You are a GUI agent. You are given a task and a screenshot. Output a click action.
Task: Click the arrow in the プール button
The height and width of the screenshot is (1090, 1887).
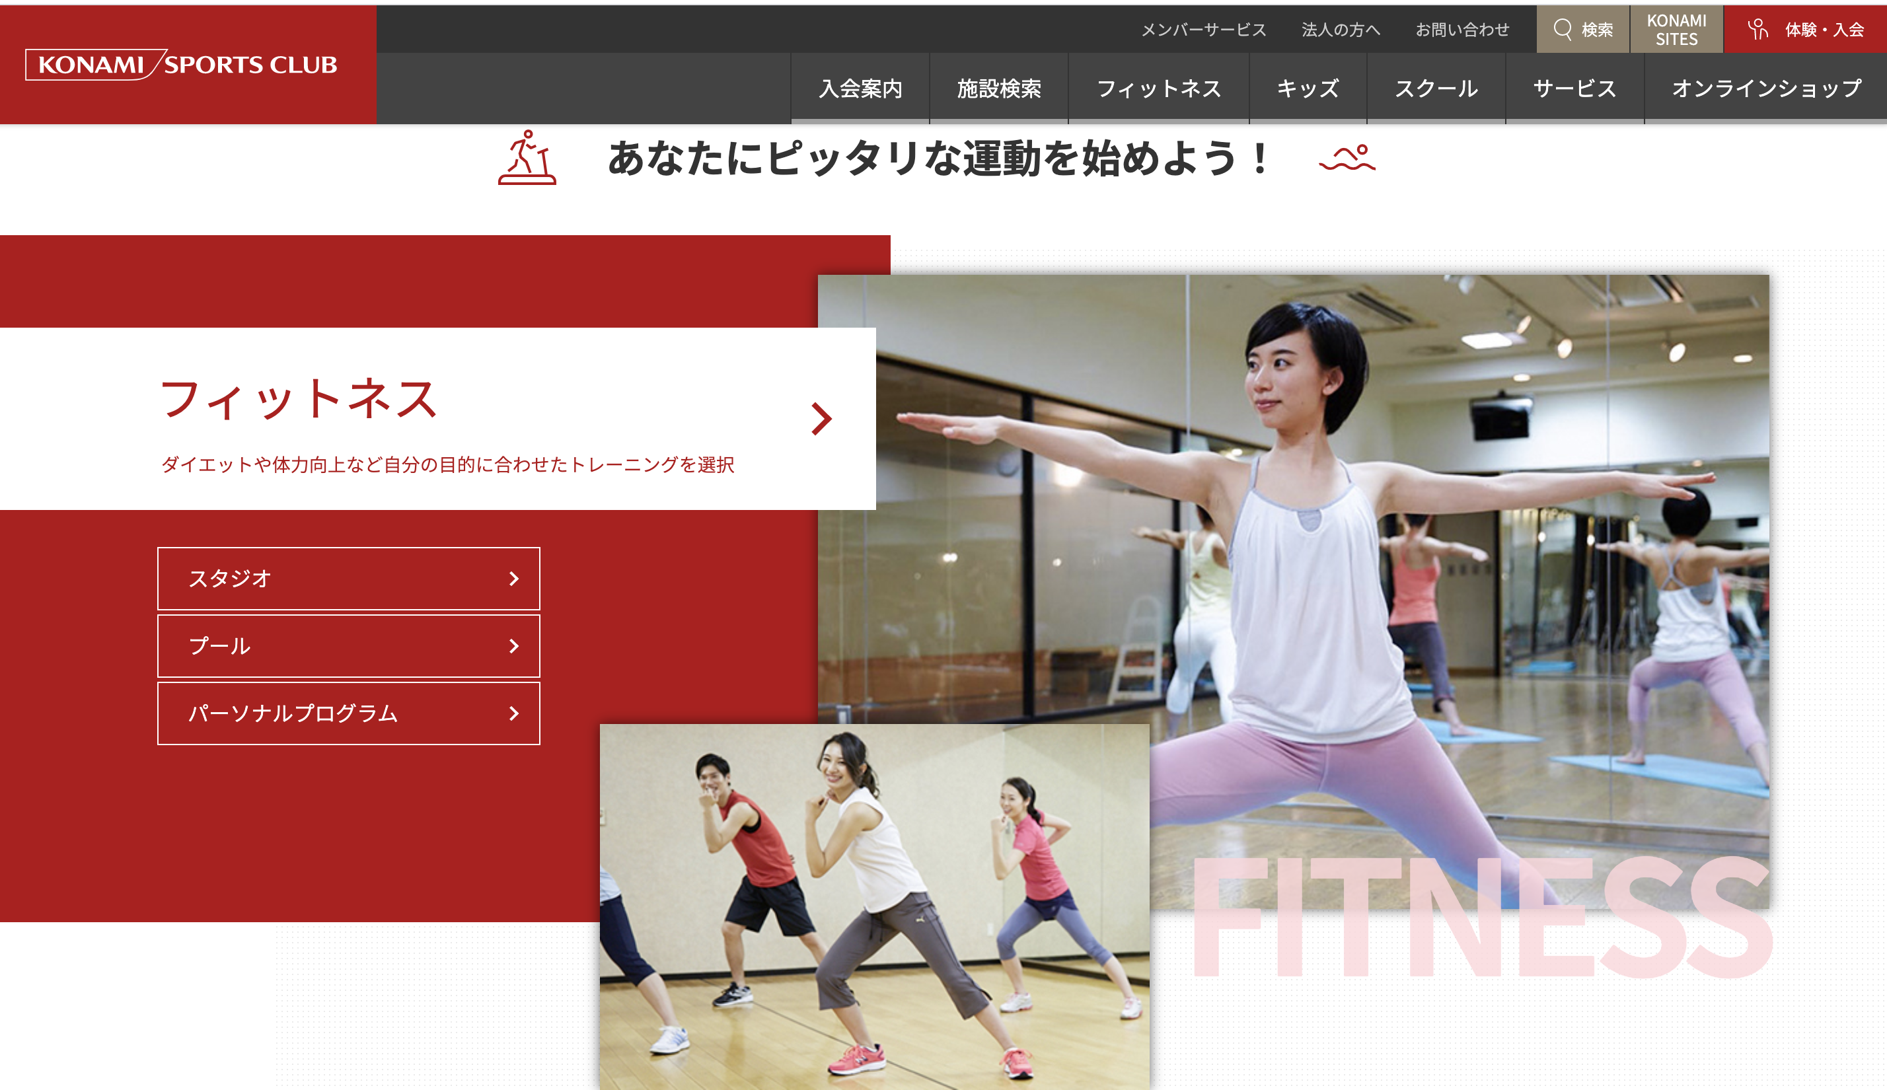pos(513,645)
